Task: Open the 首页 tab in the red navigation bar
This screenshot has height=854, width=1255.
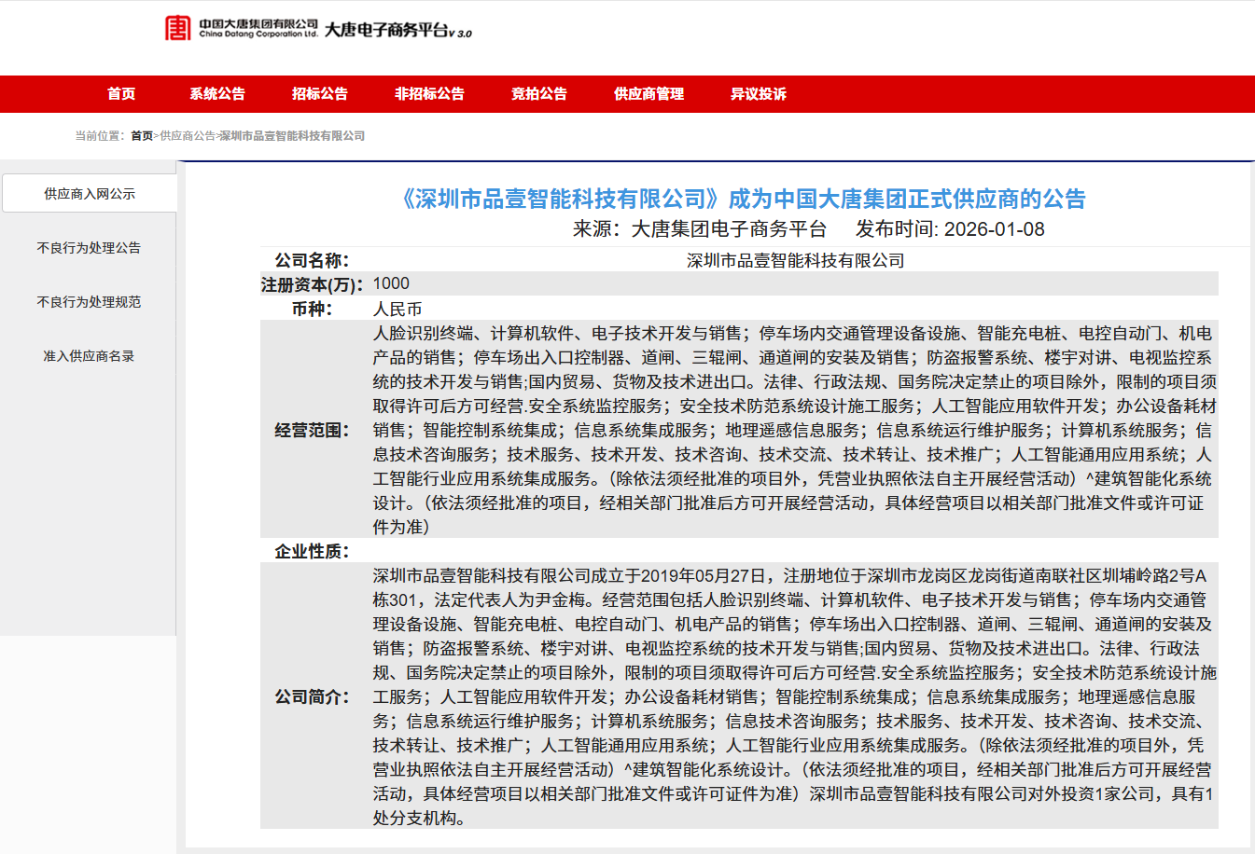Action: tap(121, 94)
